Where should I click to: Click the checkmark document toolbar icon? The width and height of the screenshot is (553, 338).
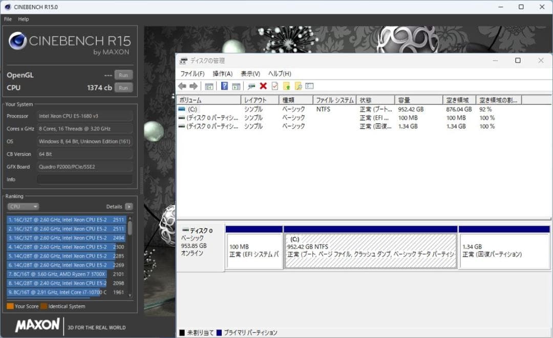pos(275,85)
